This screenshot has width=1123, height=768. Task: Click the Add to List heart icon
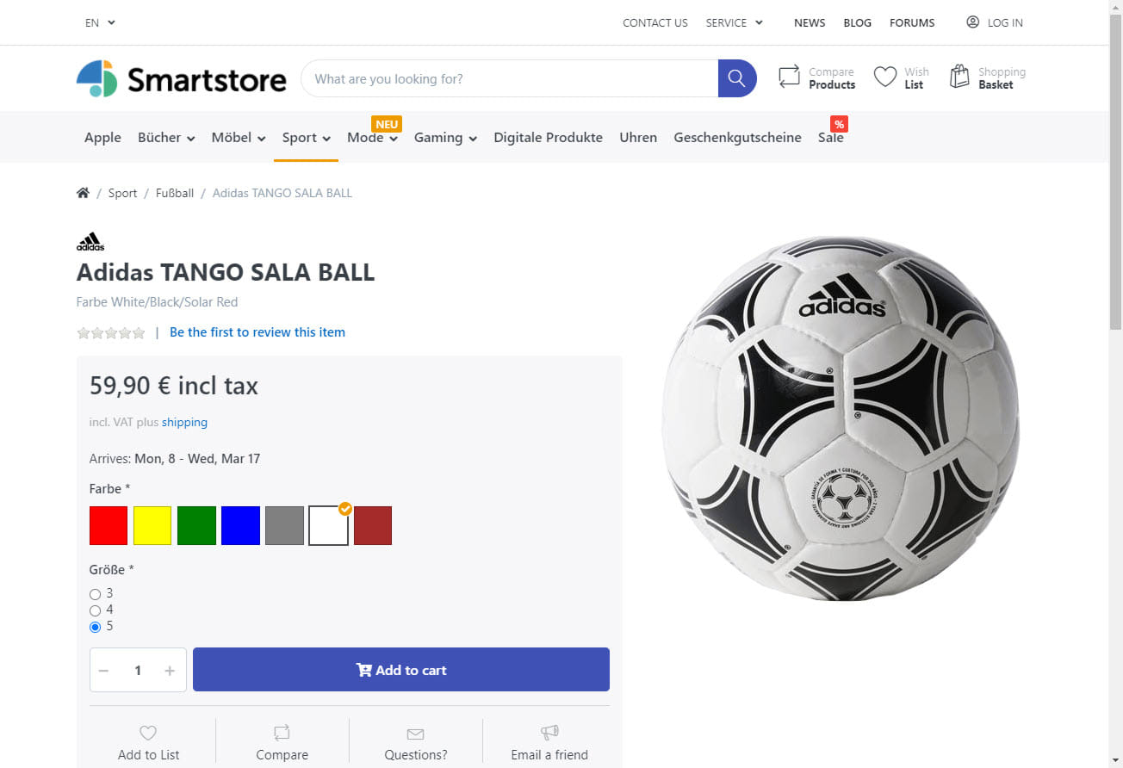pos(148,734)
